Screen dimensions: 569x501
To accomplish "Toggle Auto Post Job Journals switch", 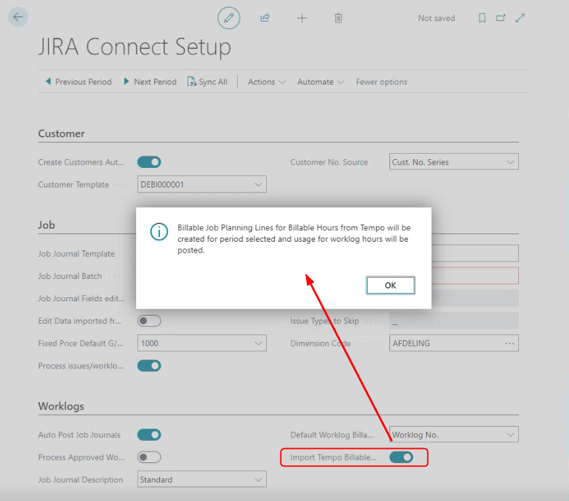I will click(x=149, y=435).
